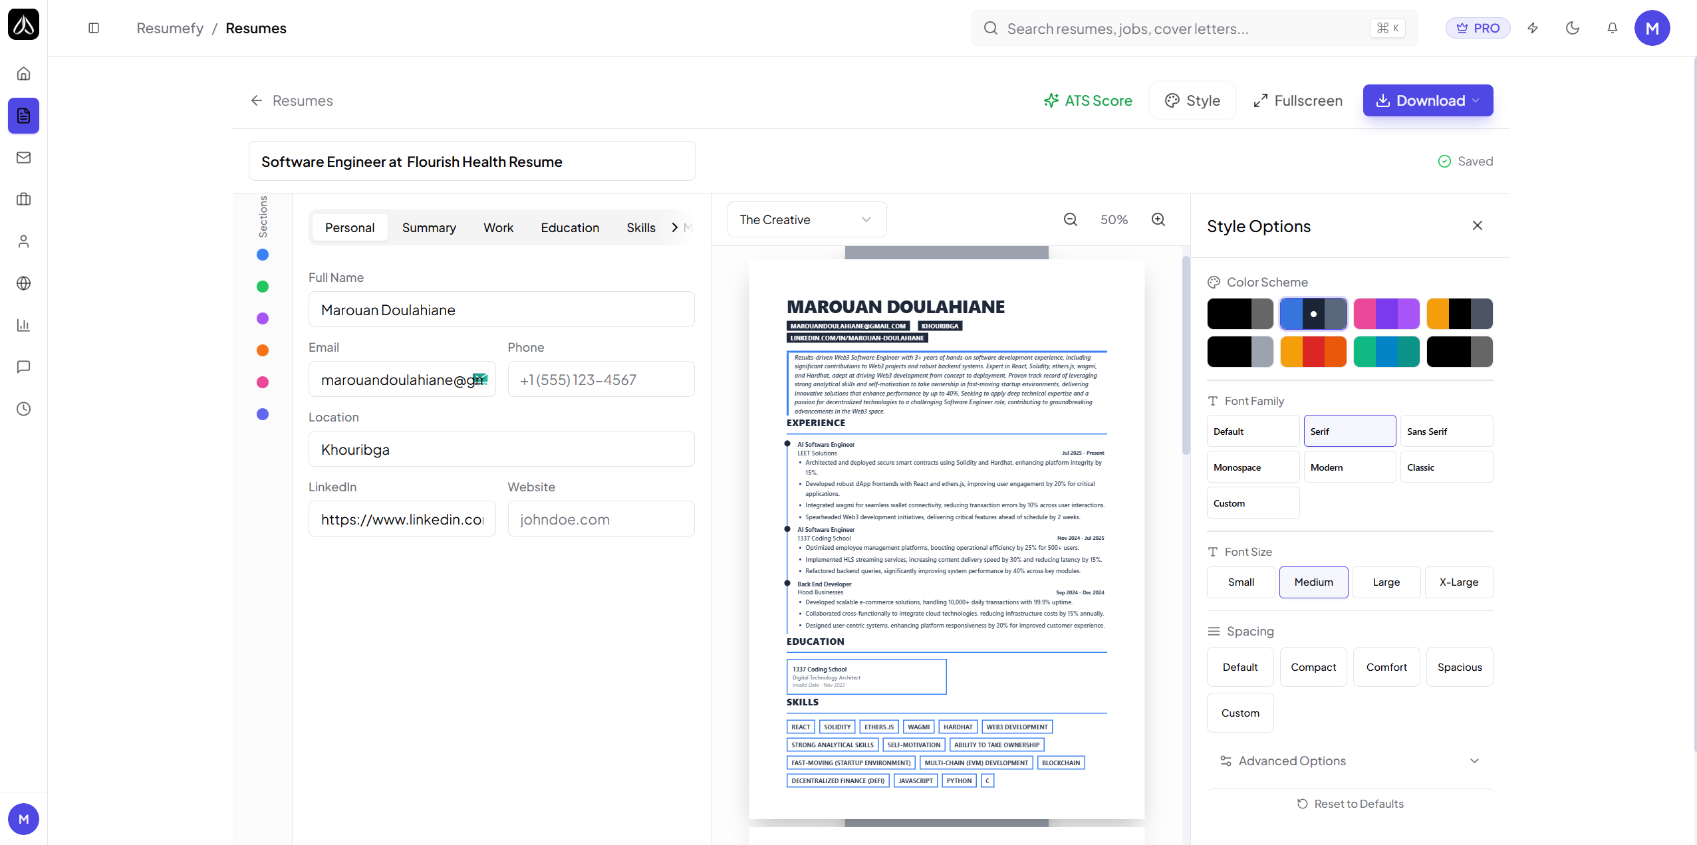Viewport: 1697px width, 845px height.
Task: Select the pink-purple color scheme swatch
Action: (1386, 314)
